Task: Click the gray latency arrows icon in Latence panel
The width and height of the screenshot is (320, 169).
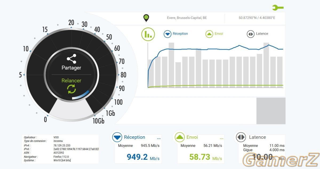Action: [x=241, y=137]
